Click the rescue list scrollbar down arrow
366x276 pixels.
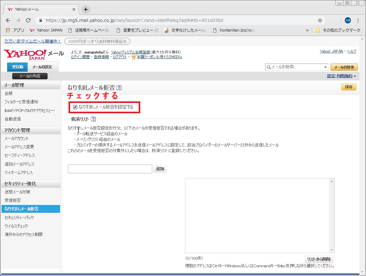click(332, 250)
